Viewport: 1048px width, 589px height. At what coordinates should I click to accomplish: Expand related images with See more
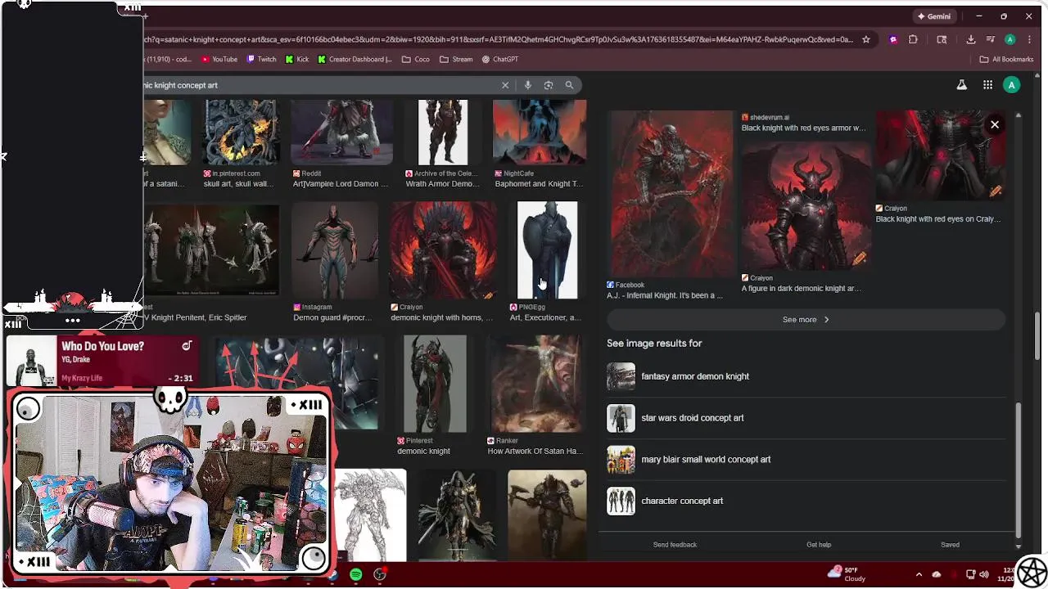tap(806, 320)
